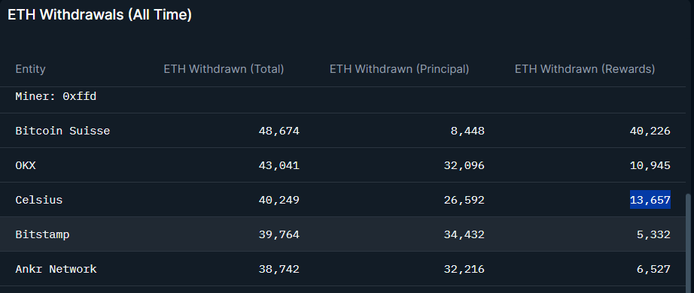Viewport: 694px width, 293px height.
Task: Sort by the Entity column header
Action: tap(30, 69)
